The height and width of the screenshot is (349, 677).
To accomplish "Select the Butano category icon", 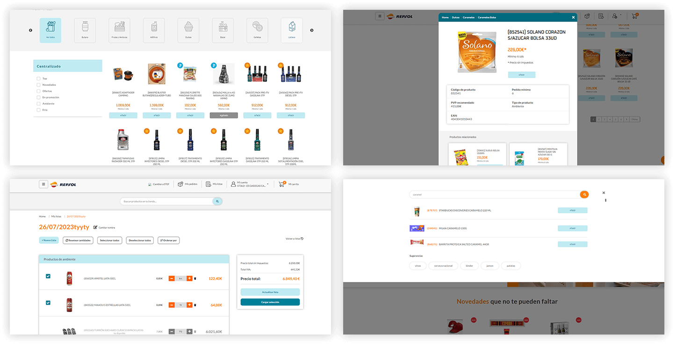I will (85, 30).
